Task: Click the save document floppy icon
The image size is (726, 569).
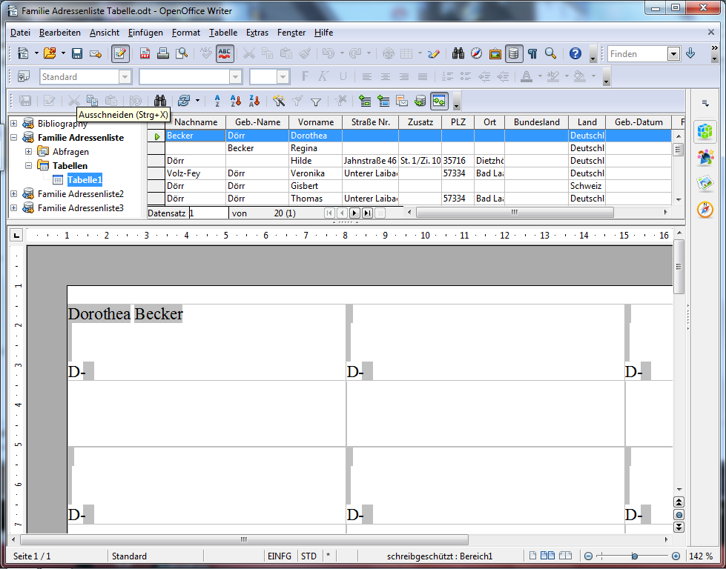Action: (x=76, y=53)
